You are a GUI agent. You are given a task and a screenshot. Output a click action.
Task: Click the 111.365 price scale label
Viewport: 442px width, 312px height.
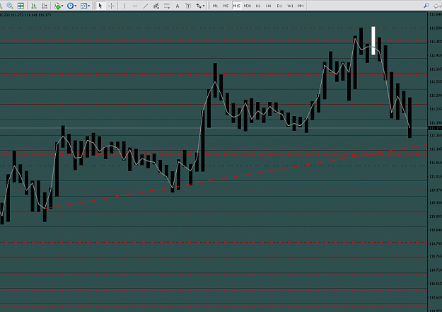coord(435,69)
